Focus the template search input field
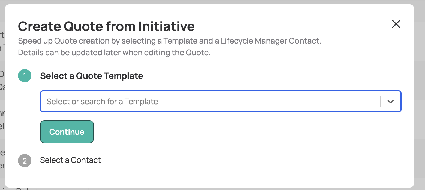 point(191,102)
